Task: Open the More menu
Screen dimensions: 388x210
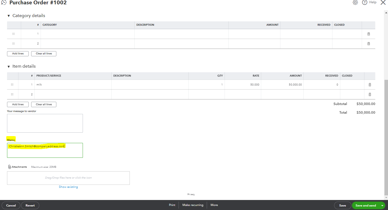Action: coord(214,205)
